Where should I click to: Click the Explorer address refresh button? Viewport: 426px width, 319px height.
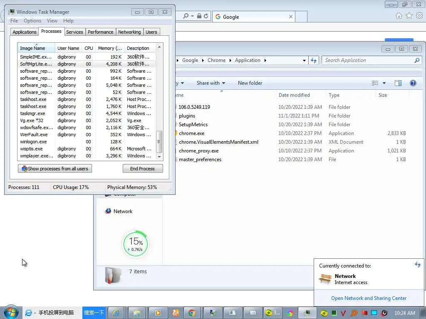click(x=314, y=61)
